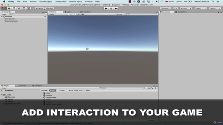Select the combined Transform tool
Screen dimensions: 223x125
tap(29, 8)
